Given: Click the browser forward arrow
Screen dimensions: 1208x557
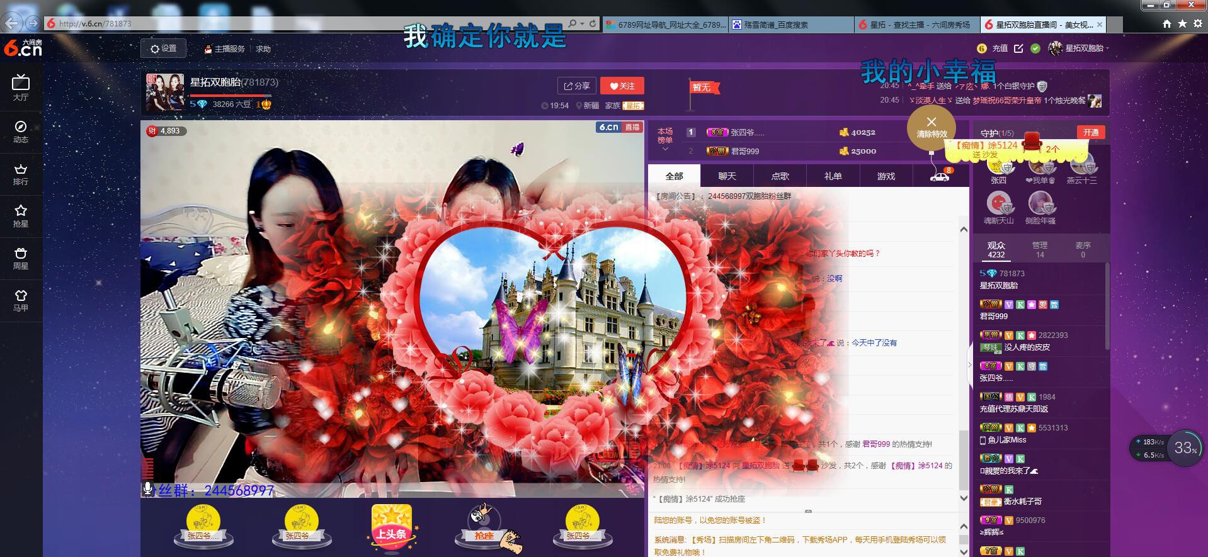Looking at the screenshot, I should click(x=33, y=23).
